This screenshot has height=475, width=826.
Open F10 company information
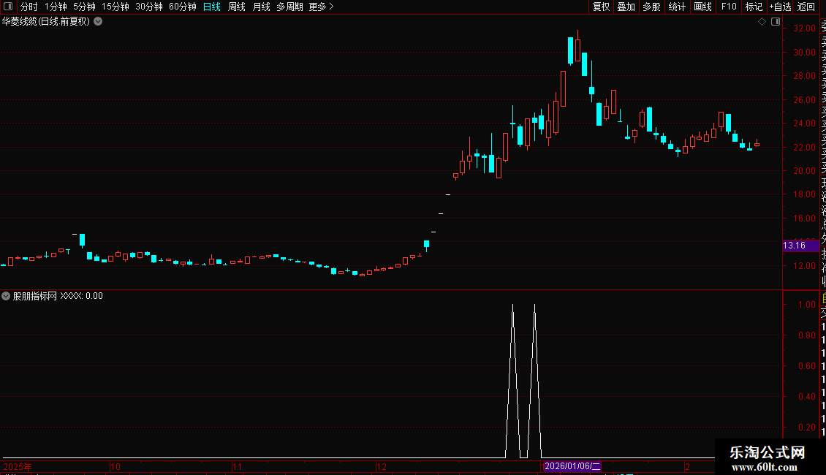[x=729, y=7]
